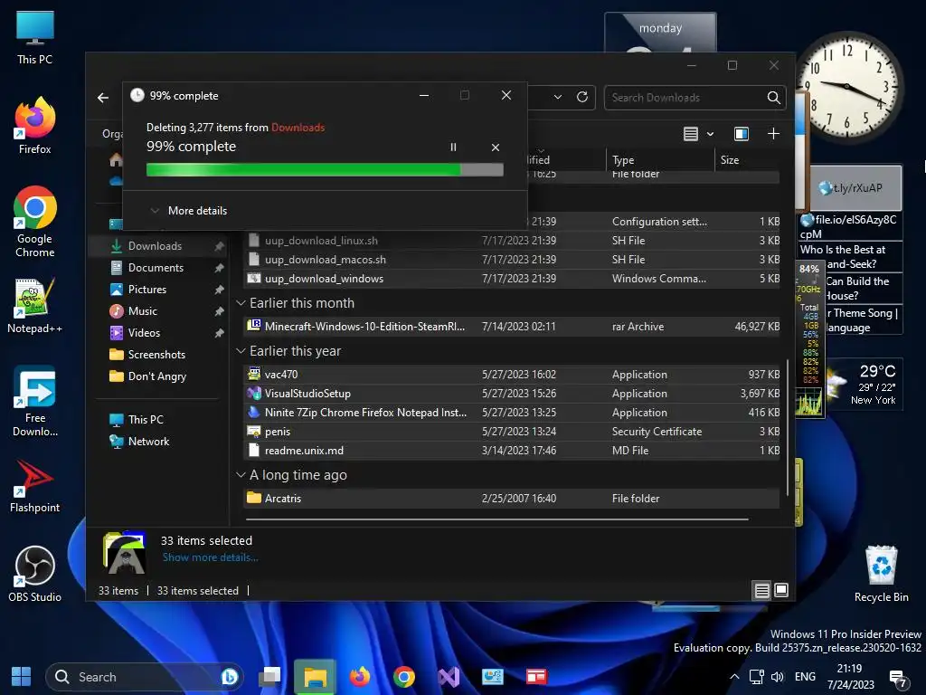This screenshot has width=926, height=695.
Task: Select uup_download_macos.sh file
Action: 512,260
